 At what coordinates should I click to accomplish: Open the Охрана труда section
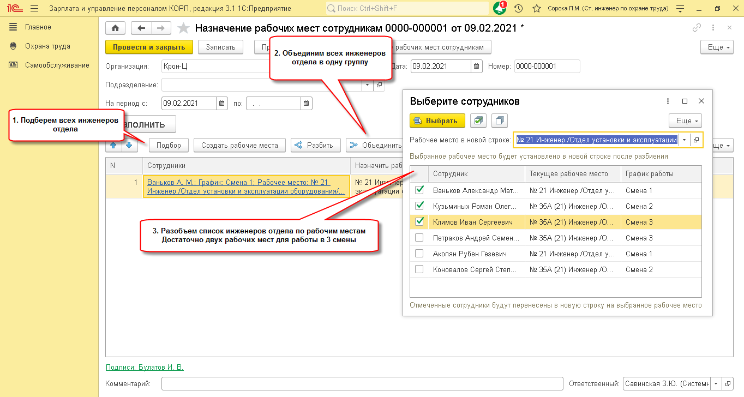click(x=47, y=46)
